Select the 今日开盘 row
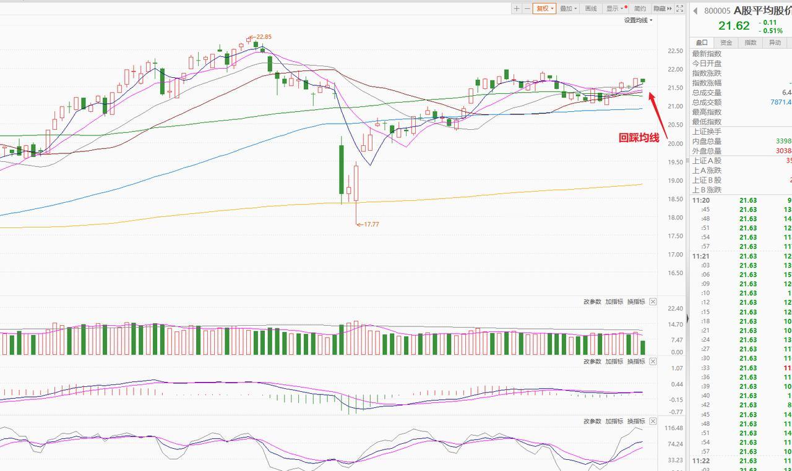This screenshot has height=471, width=792. tap(741, 64)
